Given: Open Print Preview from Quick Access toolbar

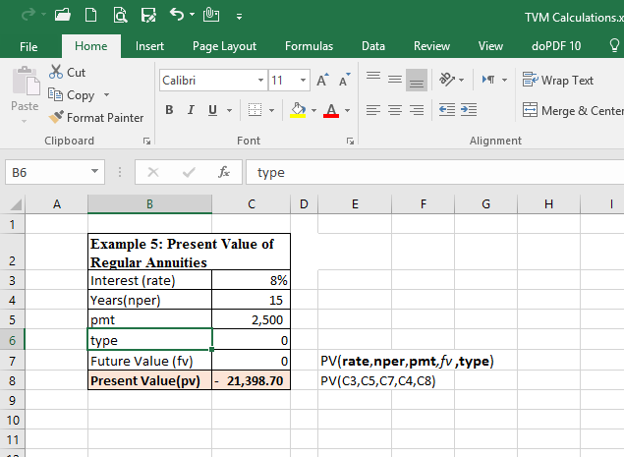Looking at the screenshot, I should 120,15.
